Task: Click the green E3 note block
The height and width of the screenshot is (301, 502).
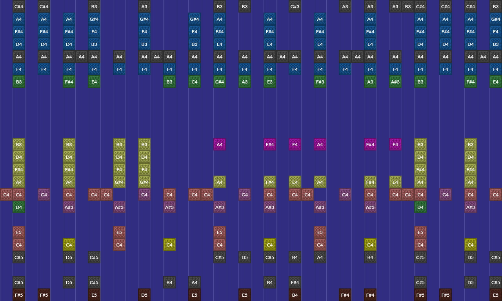Action: (270, 82)
